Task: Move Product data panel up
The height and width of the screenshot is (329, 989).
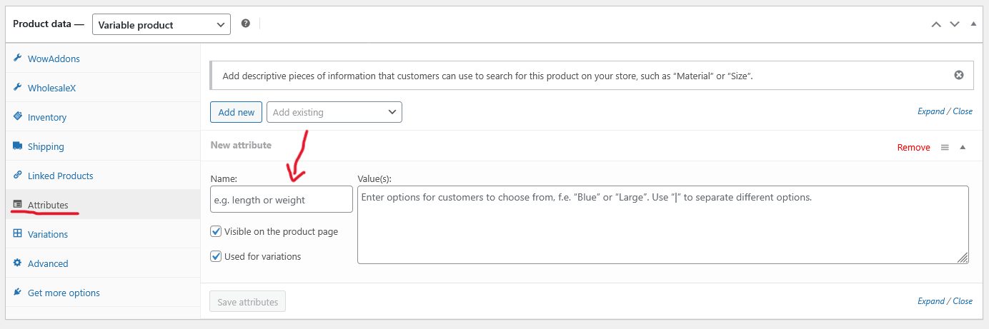Action: (x=936, y=24)
